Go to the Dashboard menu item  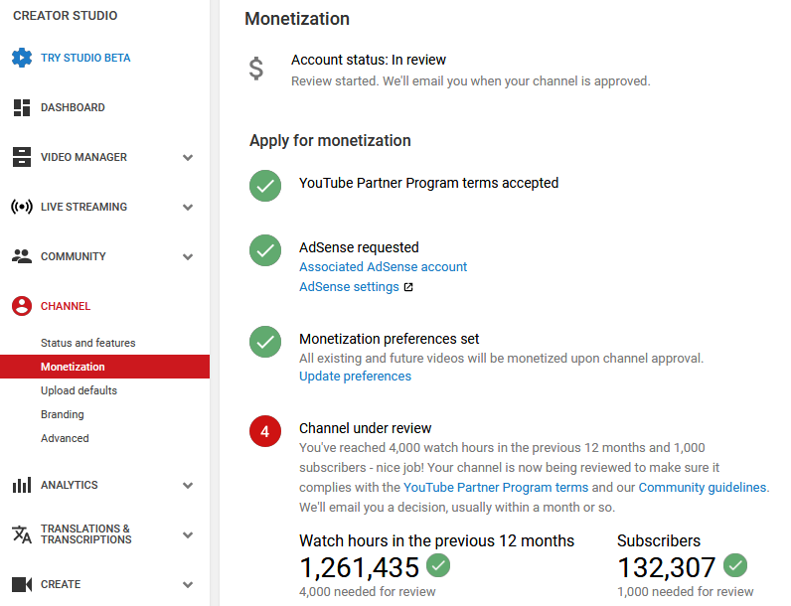[73, 107]
